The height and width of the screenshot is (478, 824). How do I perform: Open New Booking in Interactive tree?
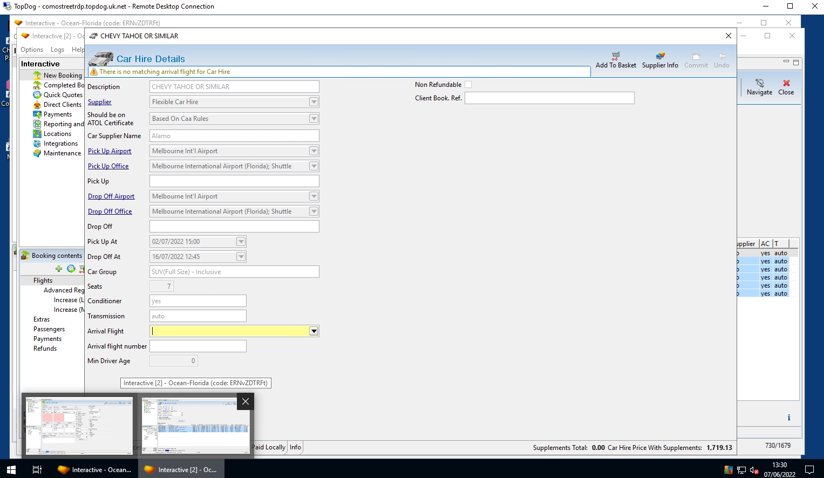point(63,76)
